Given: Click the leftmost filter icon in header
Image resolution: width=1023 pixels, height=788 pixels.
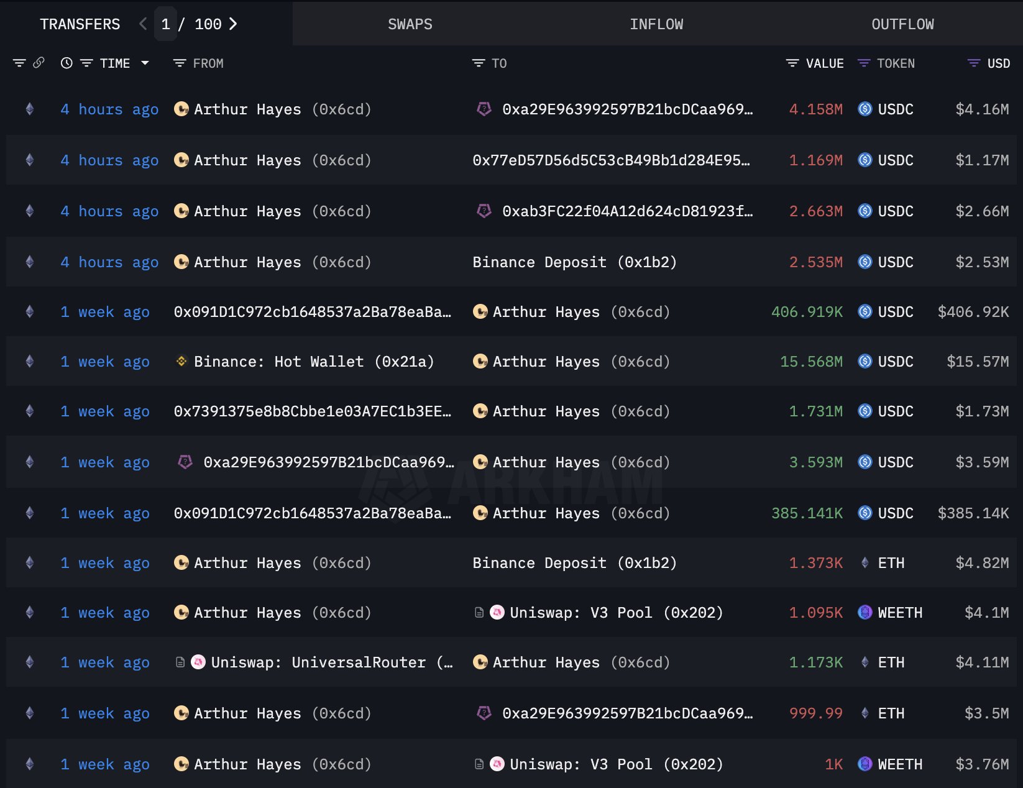Looking at the screenshot, I should [x=19, y=63].
